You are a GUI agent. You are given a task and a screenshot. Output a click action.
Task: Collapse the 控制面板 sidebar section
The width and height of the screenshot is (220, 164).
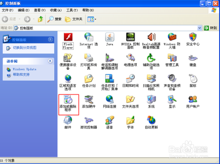[x=51, y=40]
